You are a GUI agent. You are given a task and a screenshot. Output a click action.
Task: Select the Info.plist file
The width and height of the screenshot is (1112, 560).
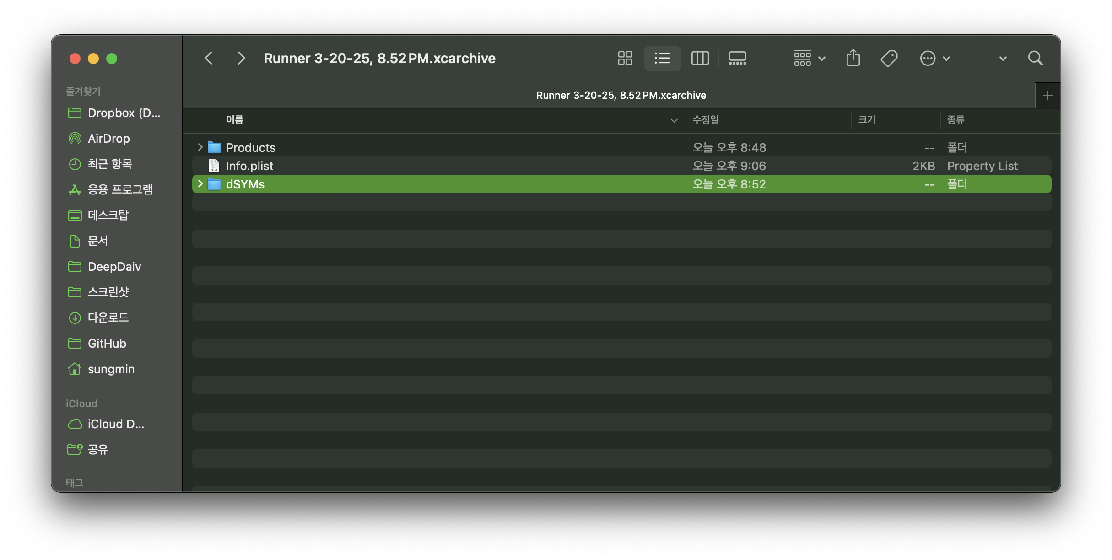pyautogui.click(x=249, y=166)
